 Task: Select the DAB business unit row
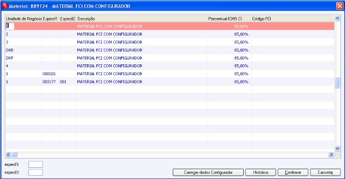170,50
